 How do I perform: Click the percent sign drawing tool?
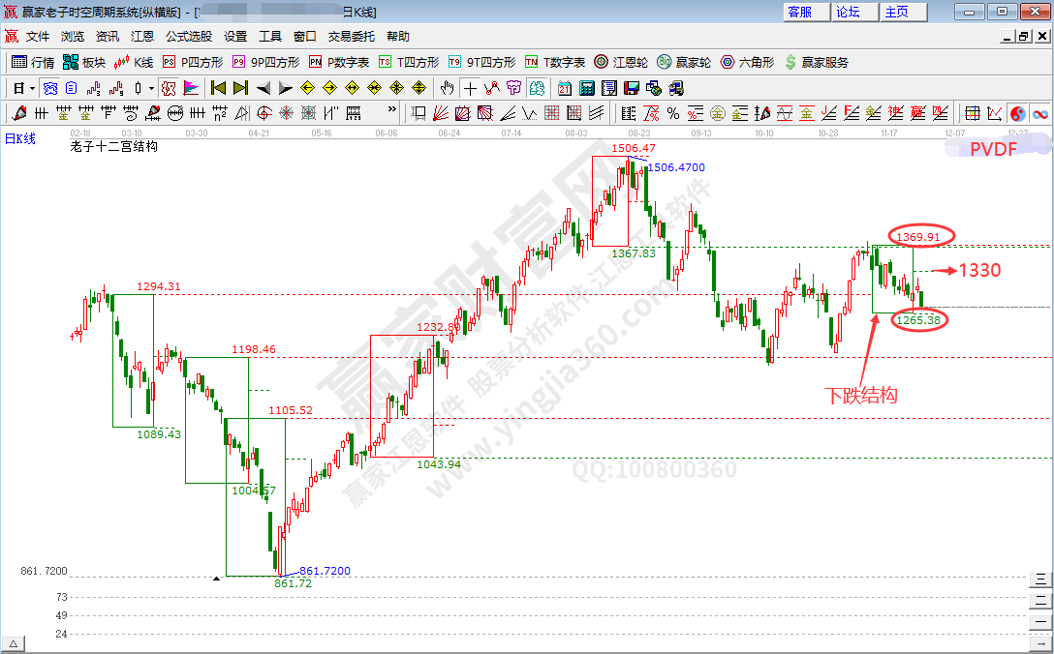[672, 113]
